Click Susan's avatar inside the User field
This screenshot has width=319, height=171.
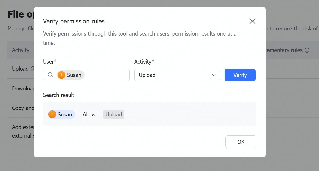61,75
